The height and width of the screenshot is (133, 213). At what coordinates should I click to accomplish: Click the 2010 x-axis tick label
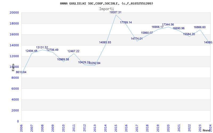(63, 128)
